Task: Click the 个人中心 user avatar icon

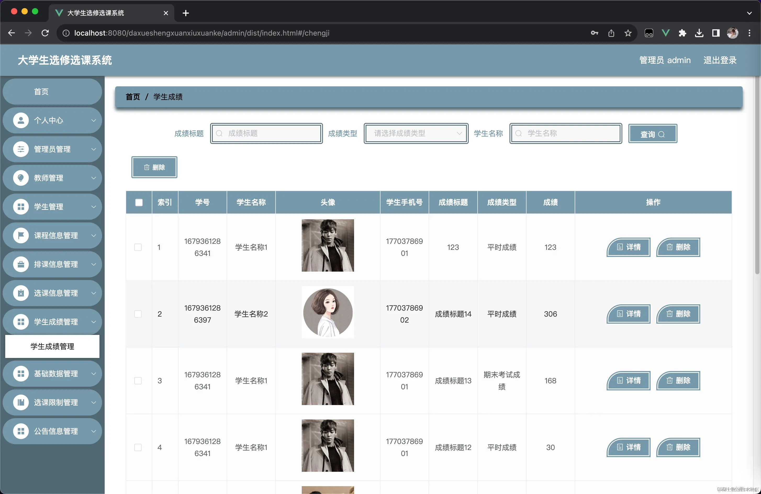Action: (x=21, y=121)
